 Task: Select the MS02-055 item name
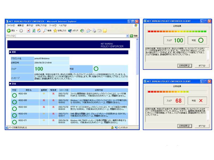[x=23, y=101]
